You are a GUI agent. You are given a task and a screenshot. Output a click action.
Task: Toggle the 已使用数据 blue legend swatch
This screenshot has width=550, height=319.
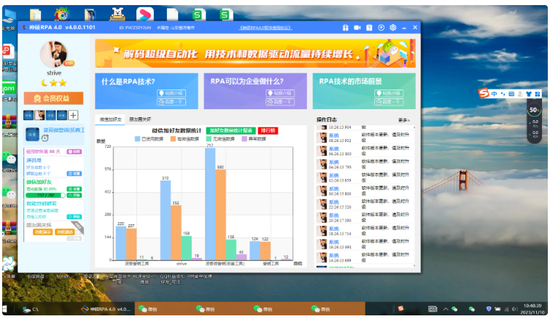(137, 139)
